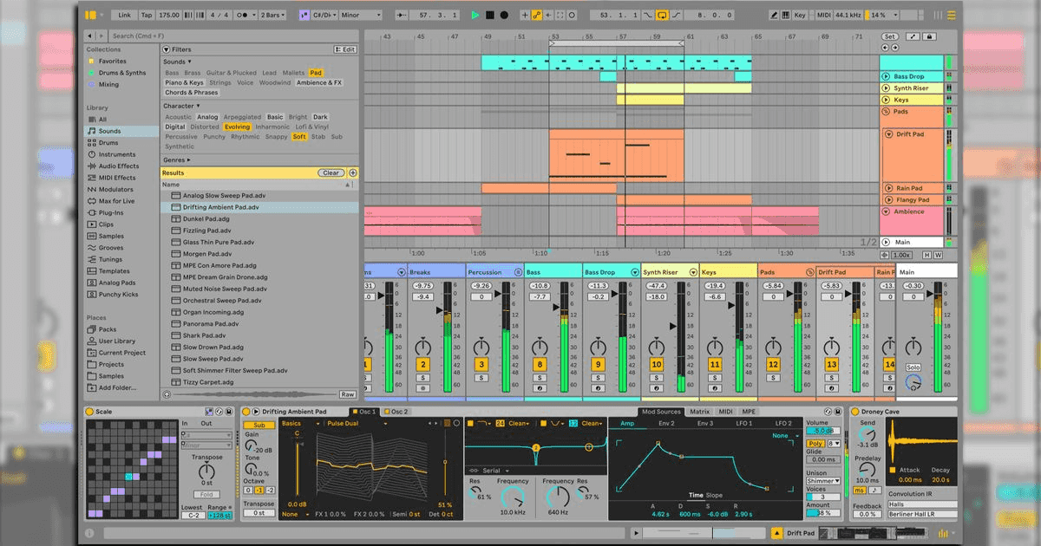1041x546 pixels.
Task: Toggle the arrangement Loop switch
Action: point(662,15)
